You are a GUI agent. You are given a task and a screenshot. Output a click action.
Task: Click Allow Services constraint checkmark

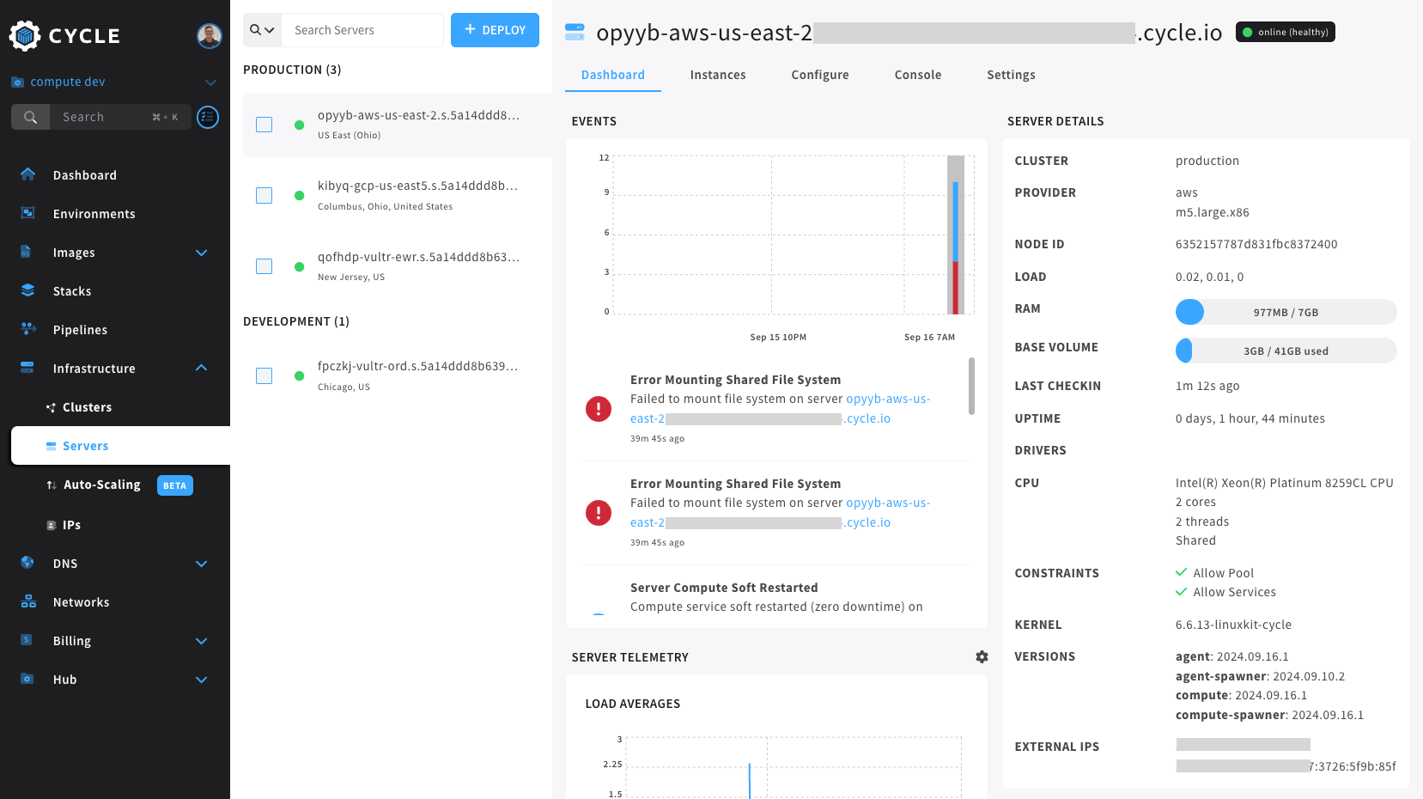point(1182,591)
